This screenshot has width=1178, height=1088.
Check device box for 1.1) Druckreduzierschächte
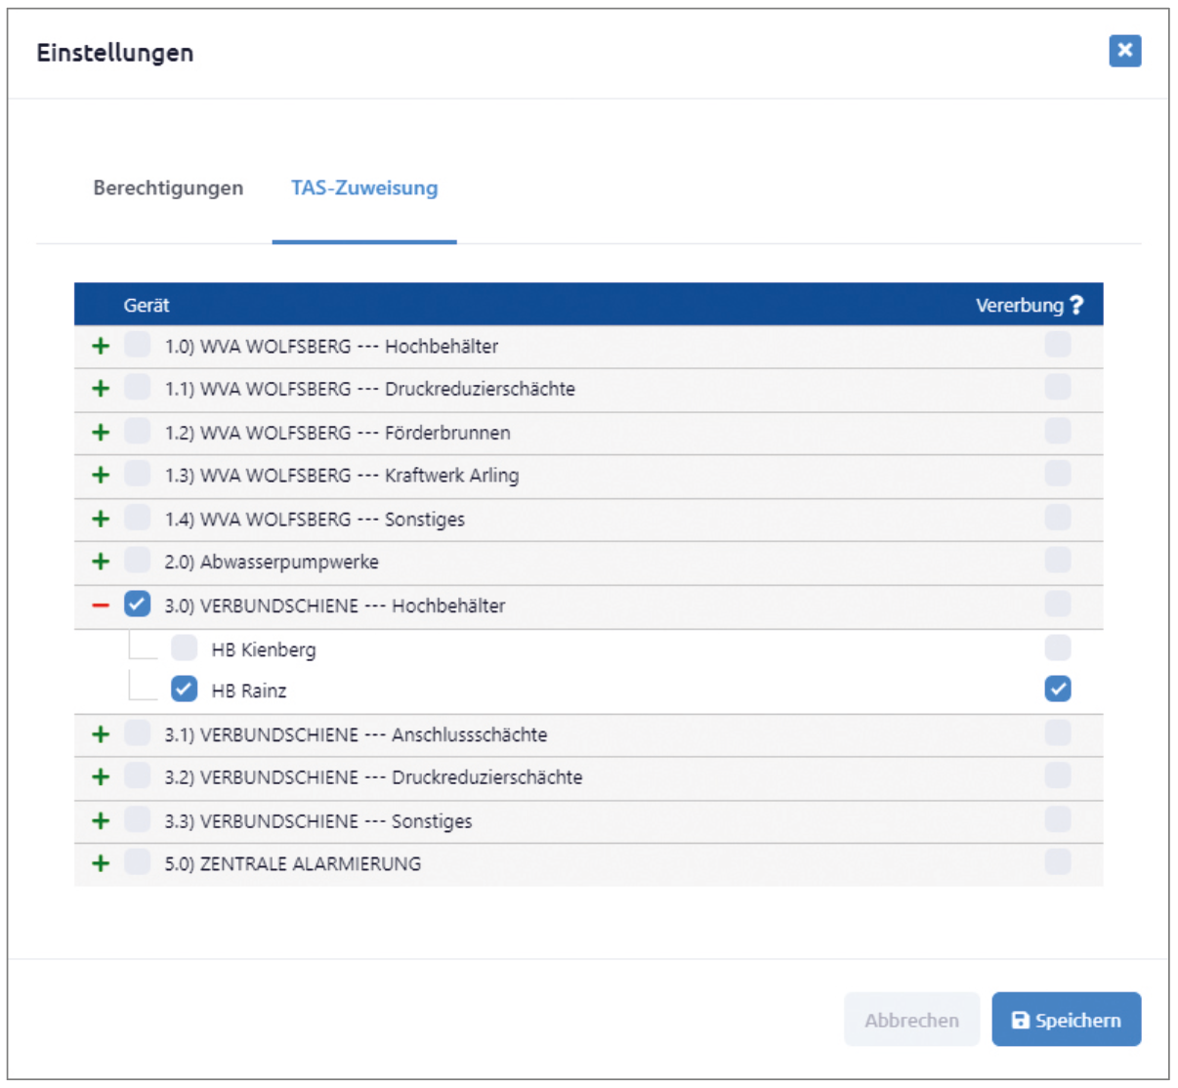click(x=137, y=388)
